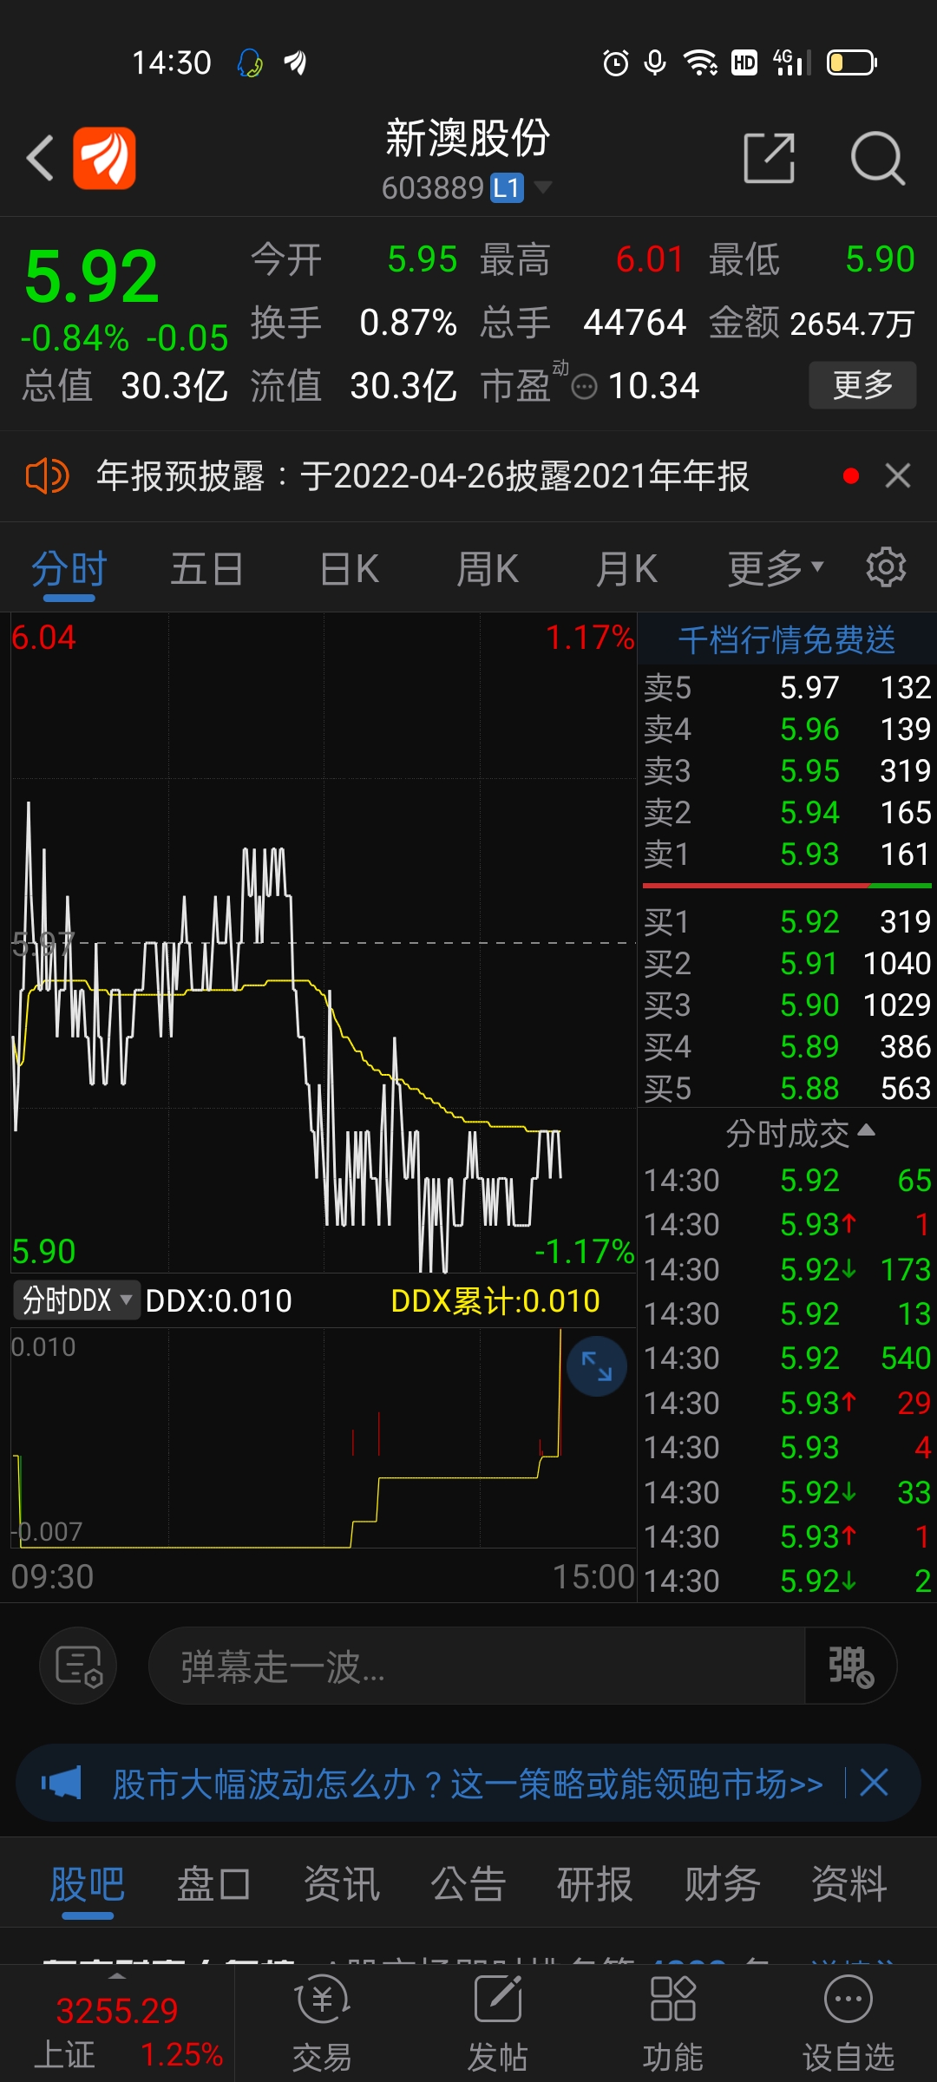Expand the stock code 603889 dropdown
Image resolution: width=937 pixels, height=2082 pixels.
click(544, 187)
